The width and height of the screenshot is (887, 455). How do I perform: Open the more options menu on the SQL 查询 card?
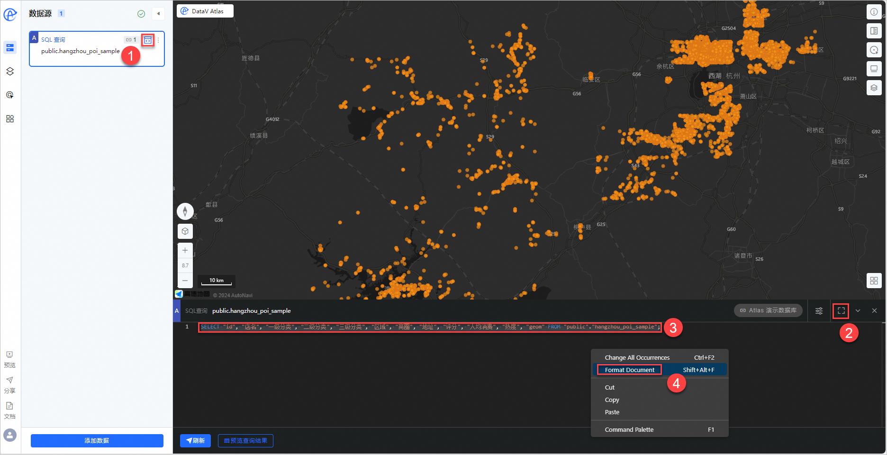[x=158, y=40]
